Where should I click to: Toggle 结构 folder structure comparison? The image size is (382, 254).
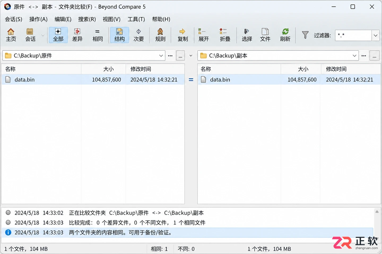(x=119, y=35)
